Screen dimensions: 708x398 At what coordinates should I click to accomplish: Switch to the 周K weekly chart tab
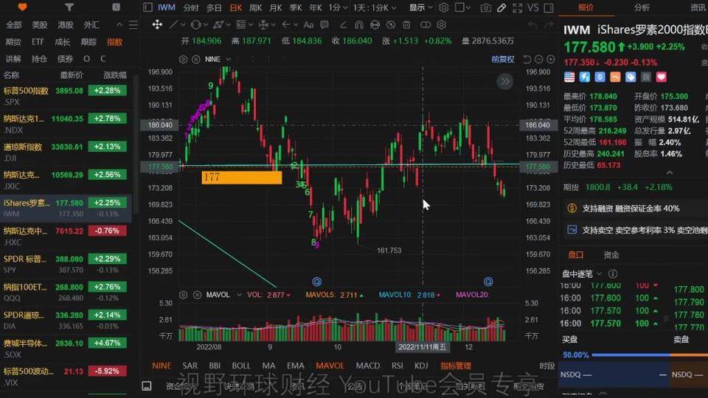point(256,7)
